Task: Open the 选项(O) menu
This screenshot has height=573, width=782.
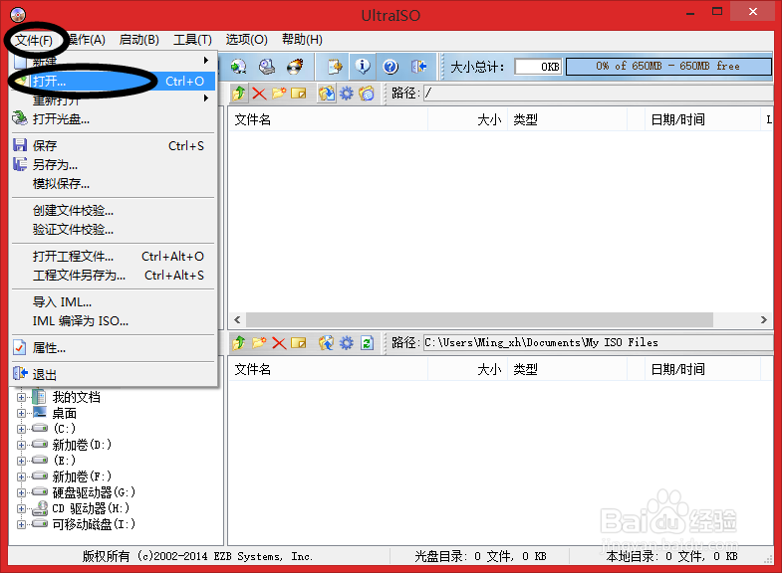Action: click(246, 40)
